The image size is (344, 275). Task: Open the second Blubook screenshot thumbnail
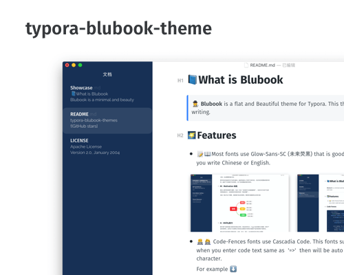(321, 203)
